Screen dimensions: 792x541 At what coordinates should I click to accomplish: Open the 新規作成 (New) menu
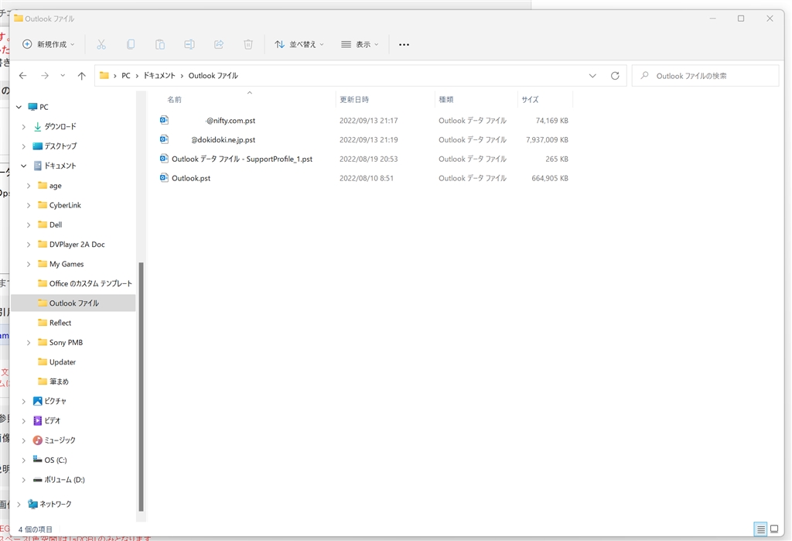[49, 44]
